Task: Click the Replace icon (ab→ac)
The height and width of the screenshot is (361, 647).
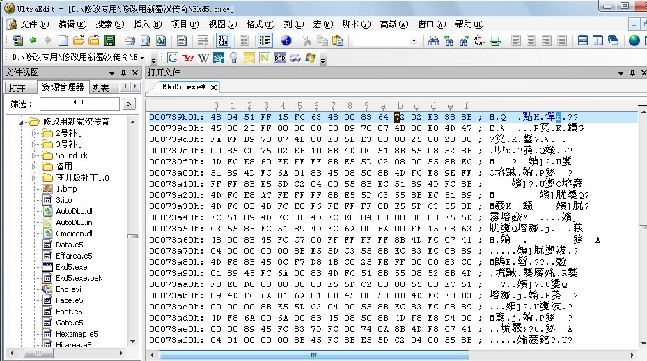Action: pos(479,40)
